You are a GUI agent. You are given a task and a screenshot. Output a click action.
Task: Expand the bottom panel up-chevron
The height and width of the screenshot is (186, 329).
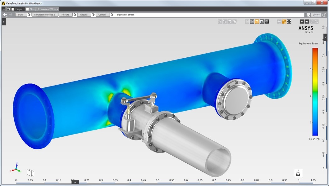(75, 182)
